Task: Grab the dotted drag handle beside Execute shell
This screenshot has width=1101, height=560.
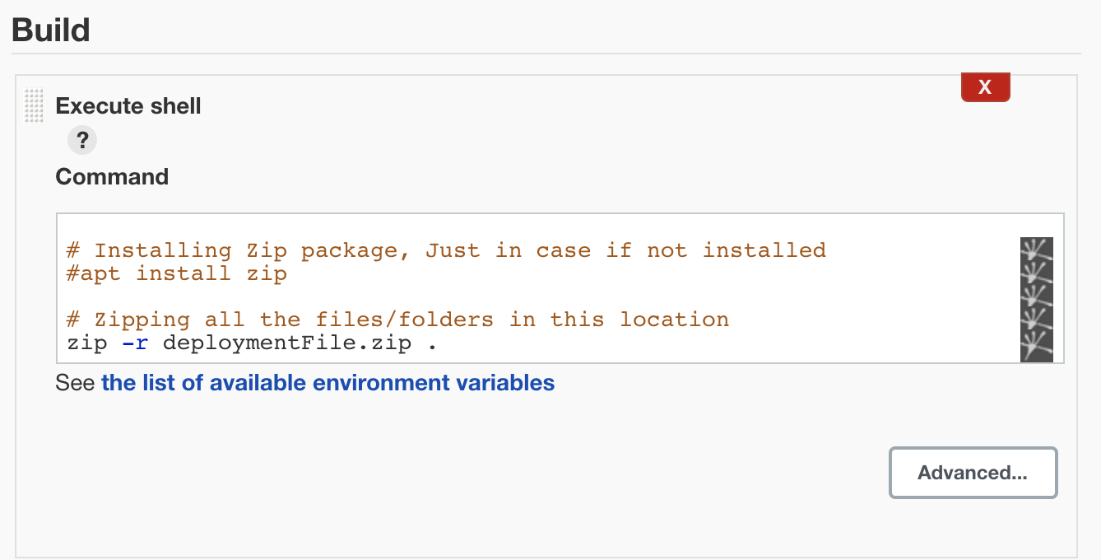Action: click(34, 105)
